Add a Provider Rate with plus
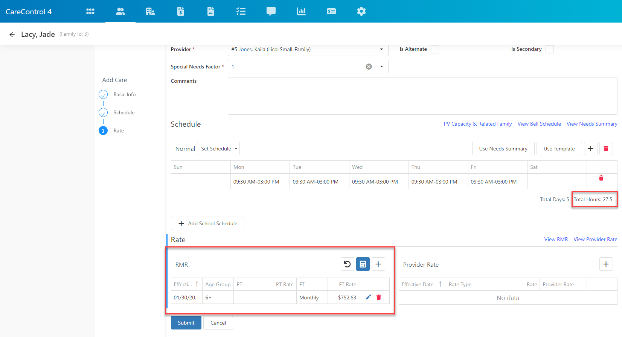 (606, 264)
